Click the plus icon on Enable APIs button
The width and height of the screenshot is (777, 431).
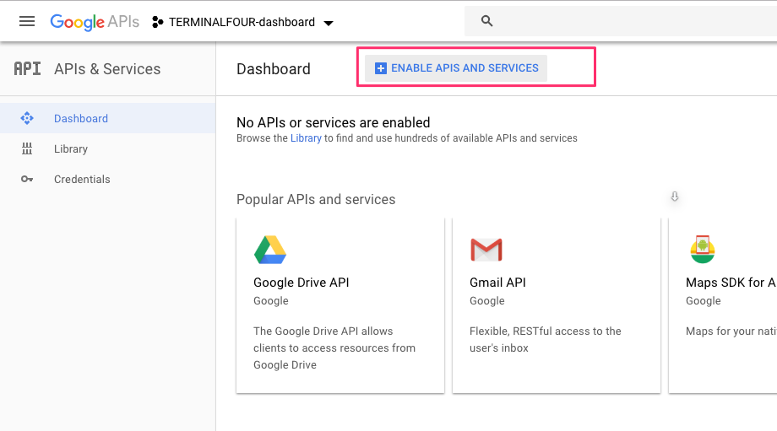coord(381,68)
